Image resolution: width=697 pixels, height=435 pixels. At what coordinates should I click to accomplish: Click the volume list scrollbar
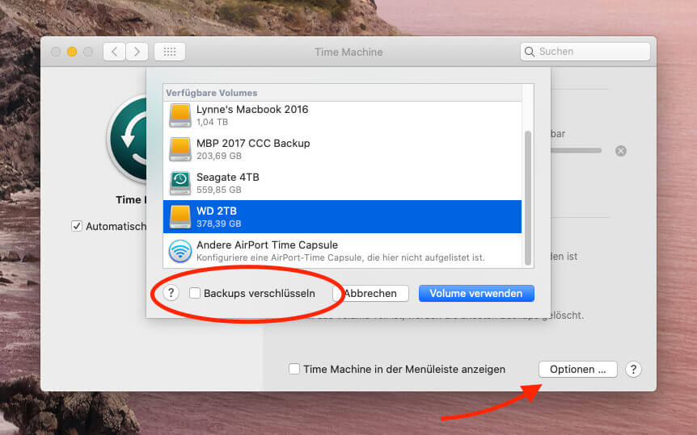(528, 198)
